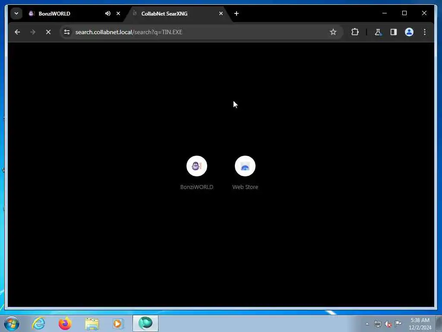Open the Extensions puzzle icon
The width and height of the screenshot is (442, 332).
tap(355, 32)
